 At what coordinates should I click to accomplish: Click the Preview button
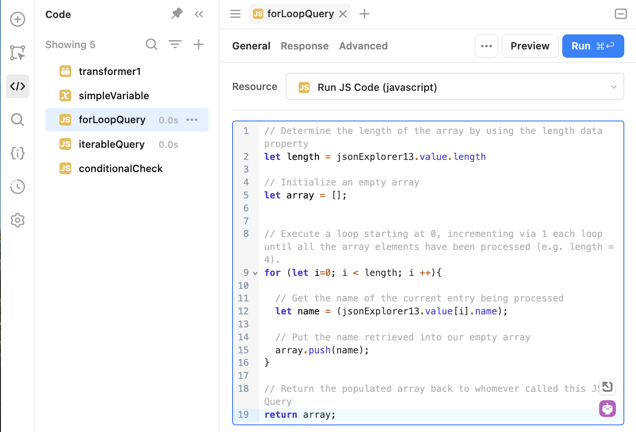pyautogui.click(x=530, y=46)
